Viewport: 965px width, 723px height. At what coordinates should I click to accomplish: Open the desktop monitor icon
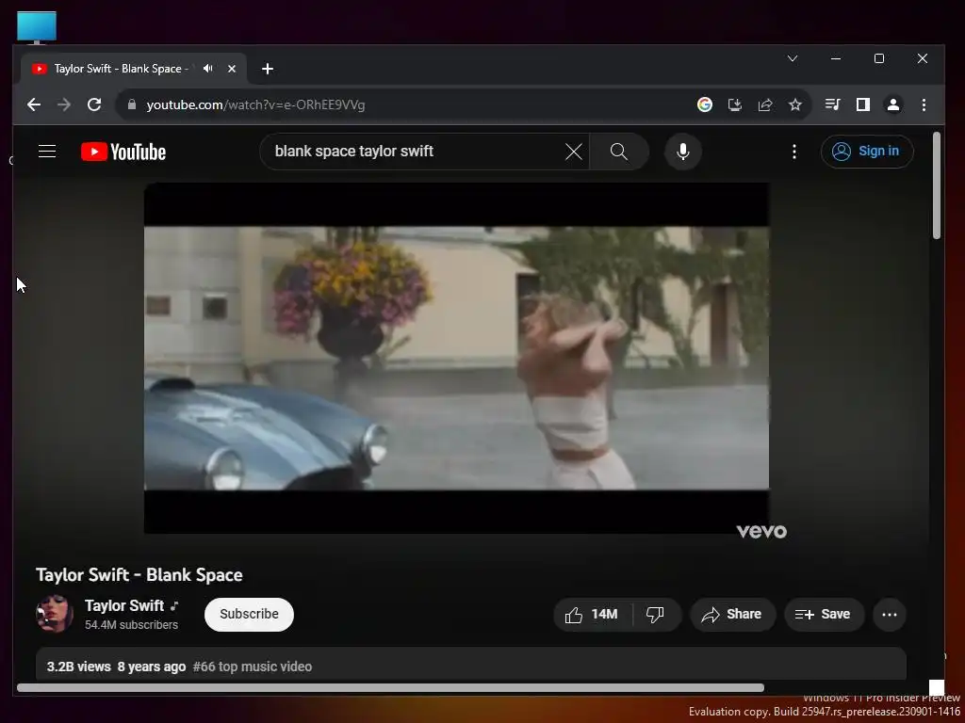coord(37,27)
